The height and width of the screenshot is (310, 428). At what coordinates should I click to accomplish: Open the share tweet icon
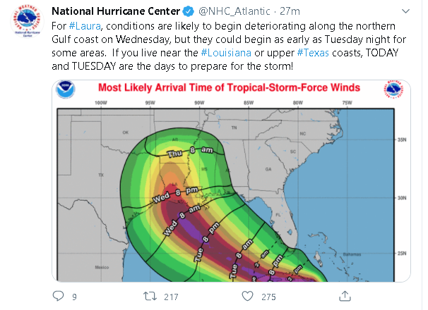[345, 296]
